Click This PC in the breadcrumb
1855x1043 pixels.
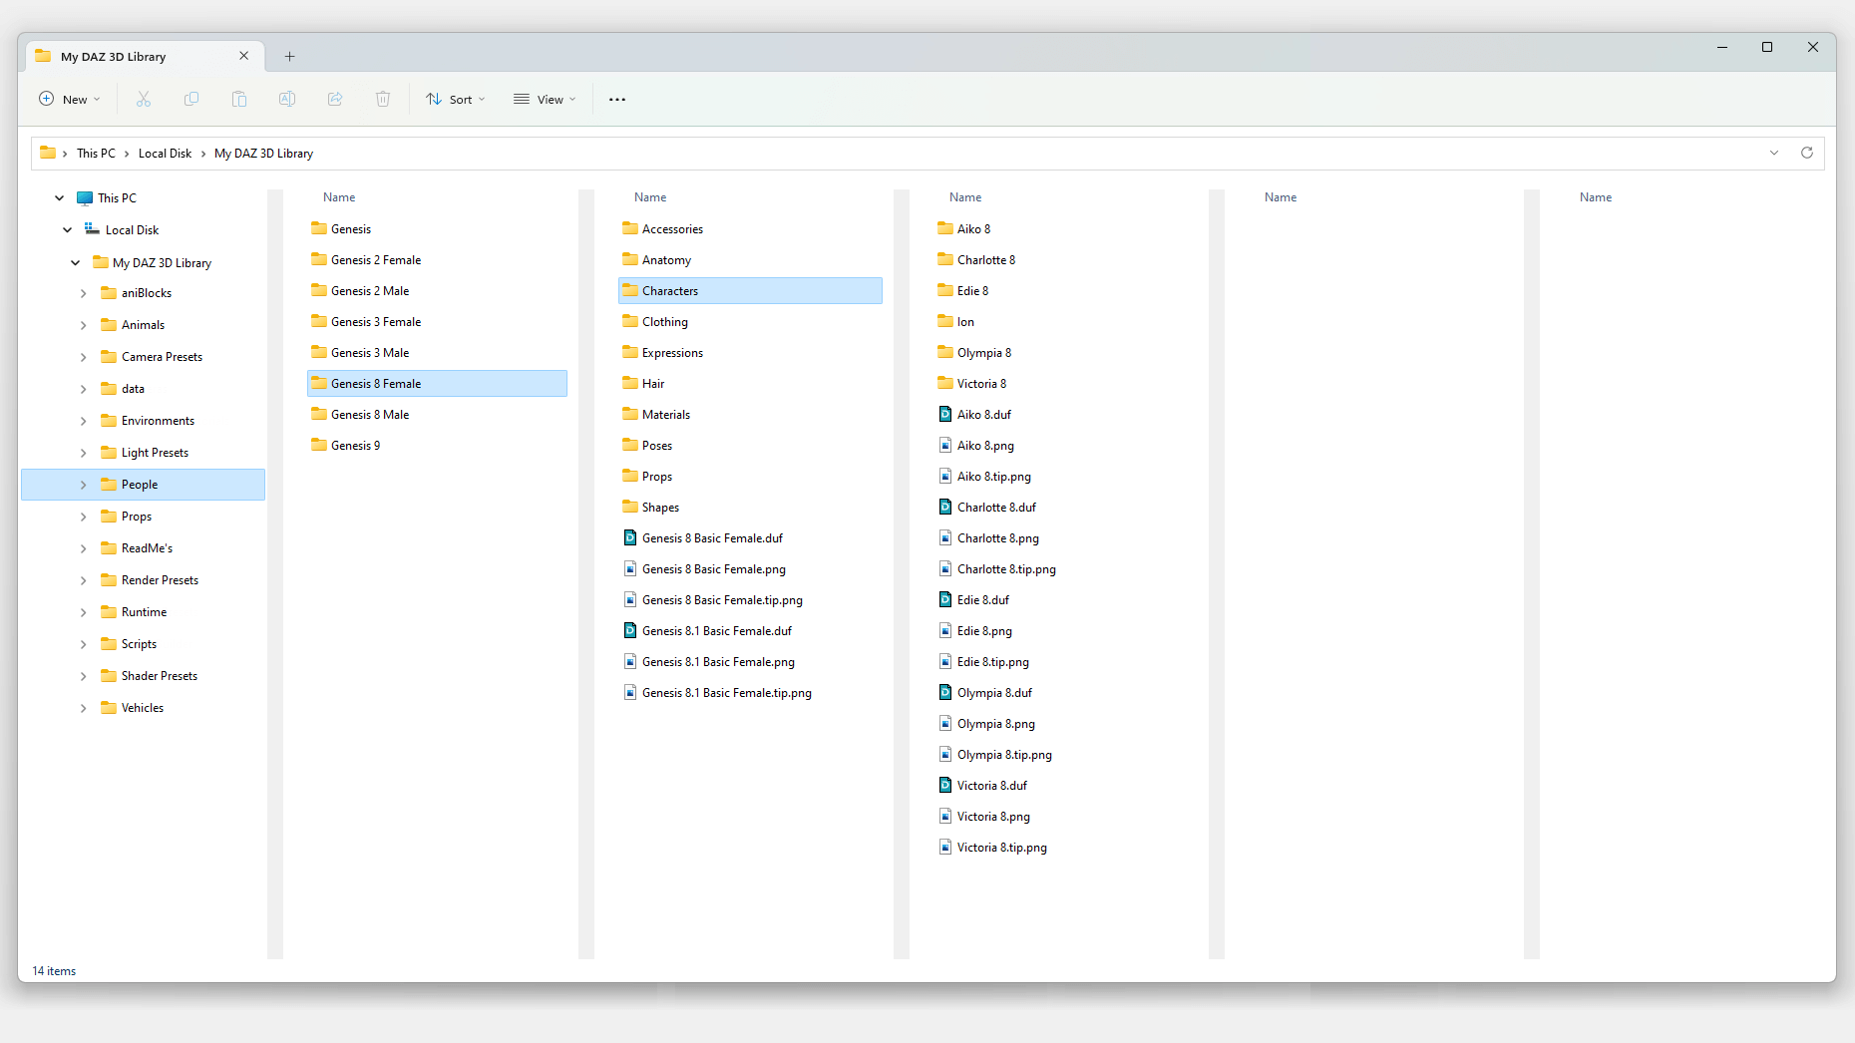pos(96,153)
